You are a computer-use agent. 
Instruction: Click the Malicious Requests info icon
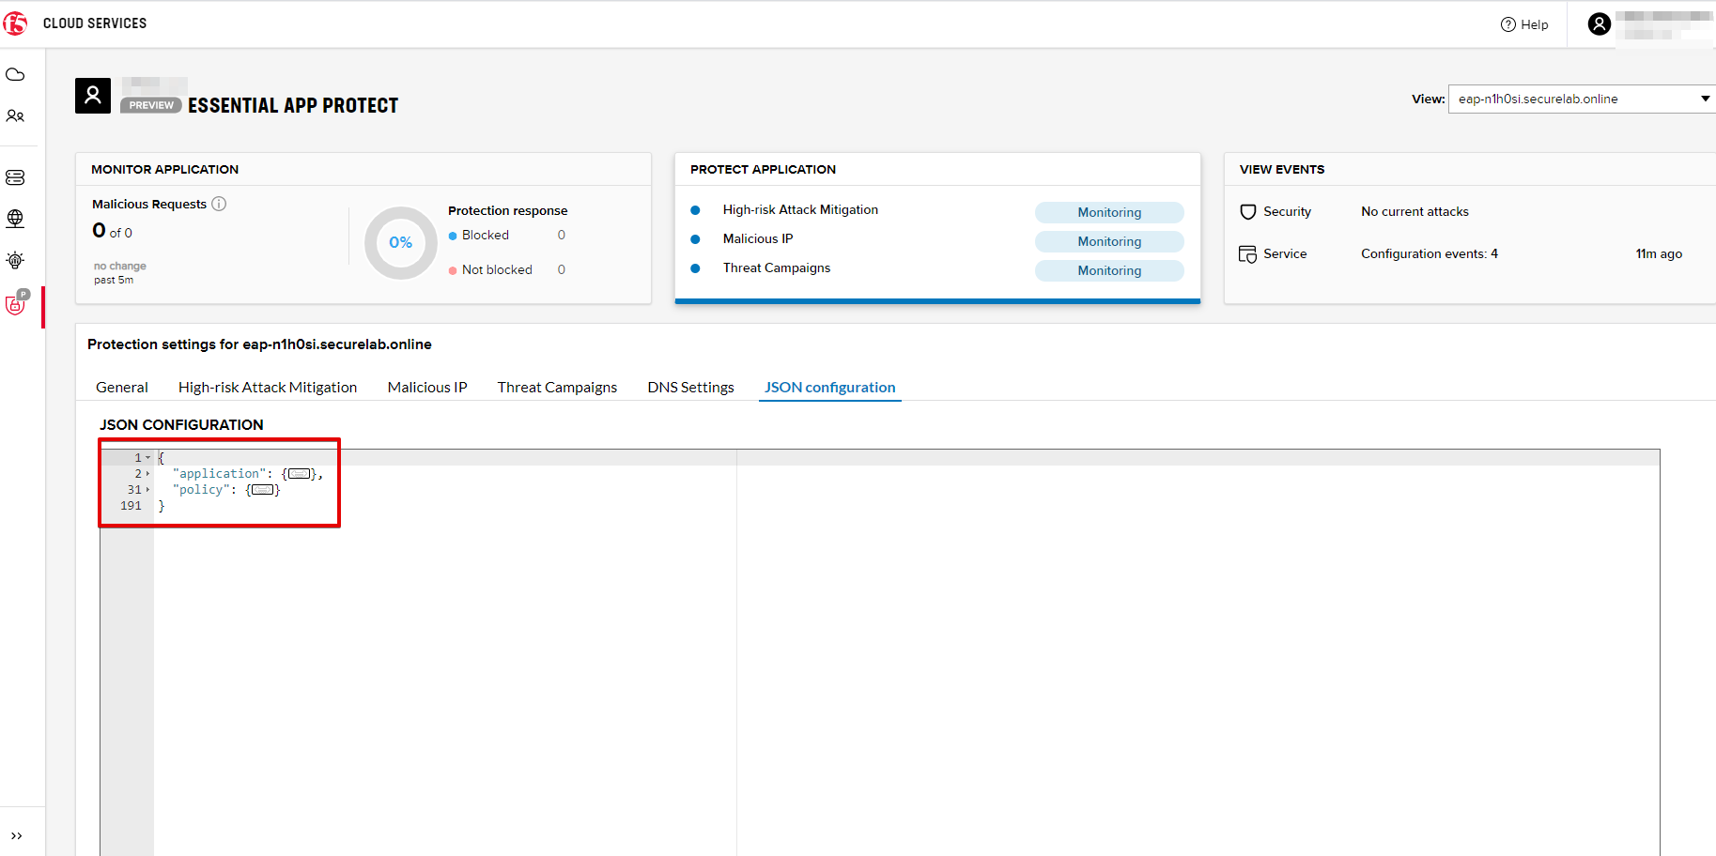point(219,204)
